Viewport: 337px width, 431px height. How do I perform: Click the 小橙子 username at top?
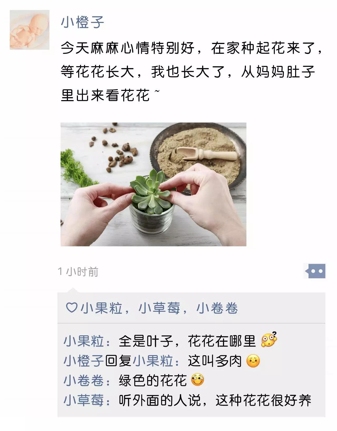[82, 22]
